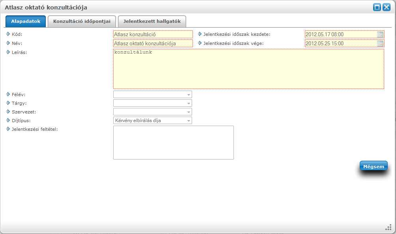
Task: Open the Jelentkezett hallgatók tab
Action: (x=152, y=21)
